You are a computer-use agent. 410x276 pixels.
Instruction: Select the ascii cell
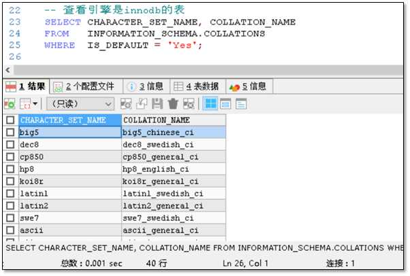tap(70, 230)
